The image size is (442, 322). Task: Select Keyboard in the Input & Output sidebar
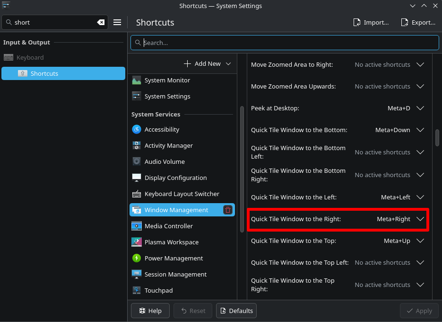click(30, 57)
